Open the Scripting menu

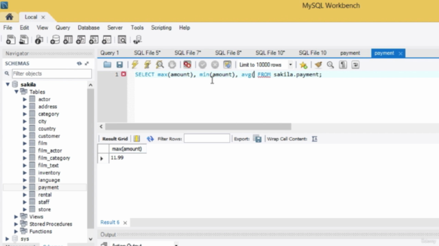point(161,27)
